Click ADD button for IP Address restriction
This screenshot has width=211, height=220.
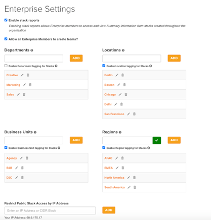tap(109, 210)
